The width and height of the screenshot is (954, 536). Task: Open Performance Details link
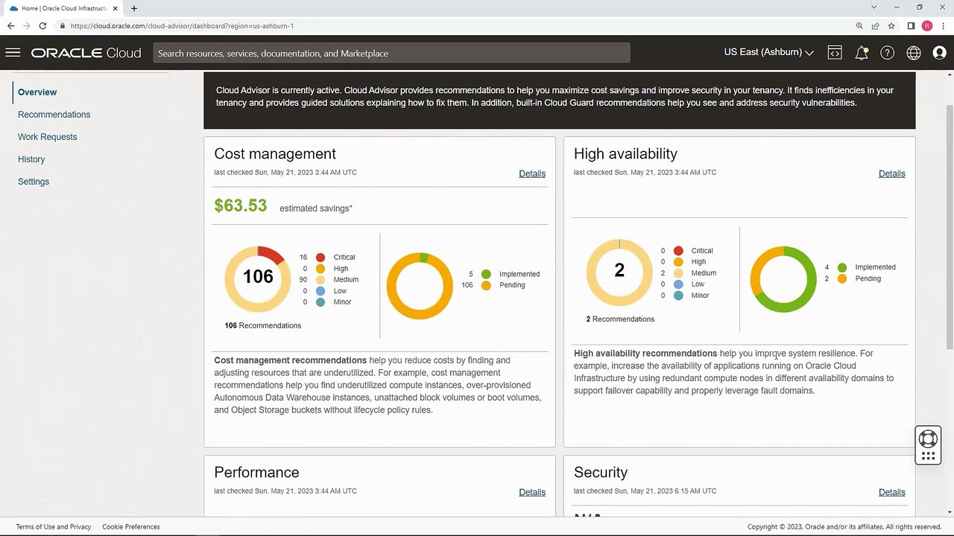coord(532,492)
